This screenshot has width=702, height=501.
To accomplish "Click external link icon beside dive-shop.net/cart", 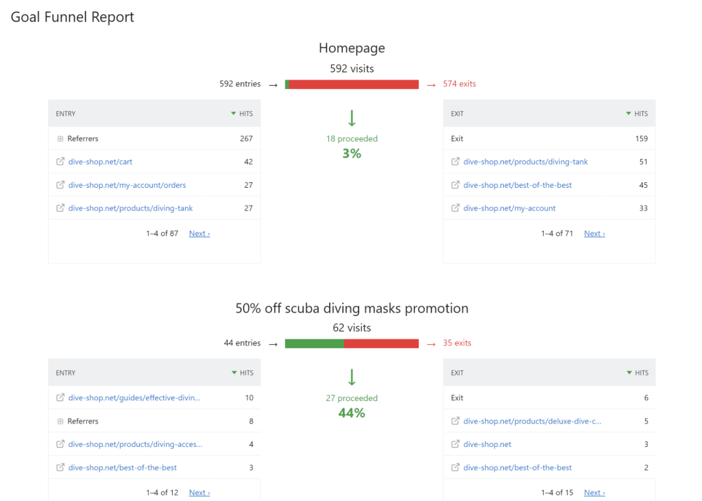I will [60, 161].
